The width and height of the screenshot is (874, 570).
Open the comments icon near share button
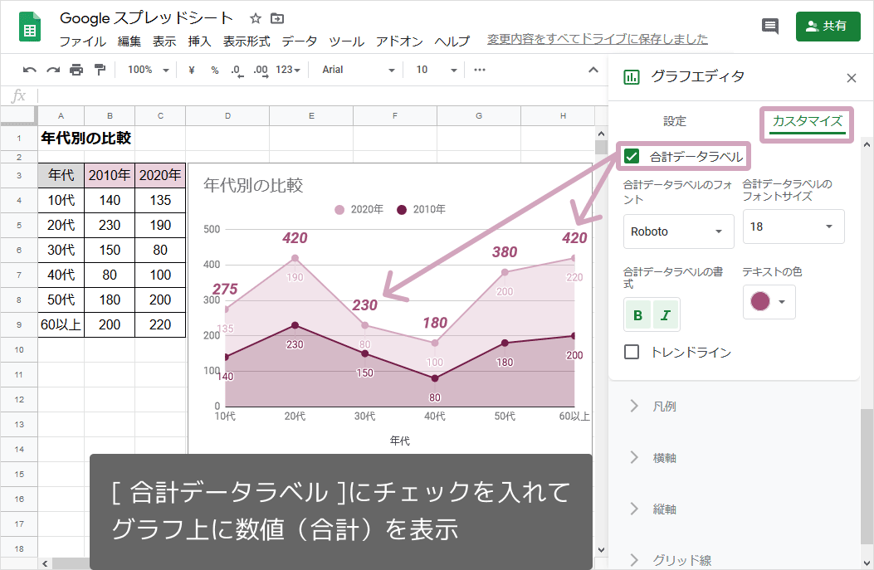click(x=770, y=26)
